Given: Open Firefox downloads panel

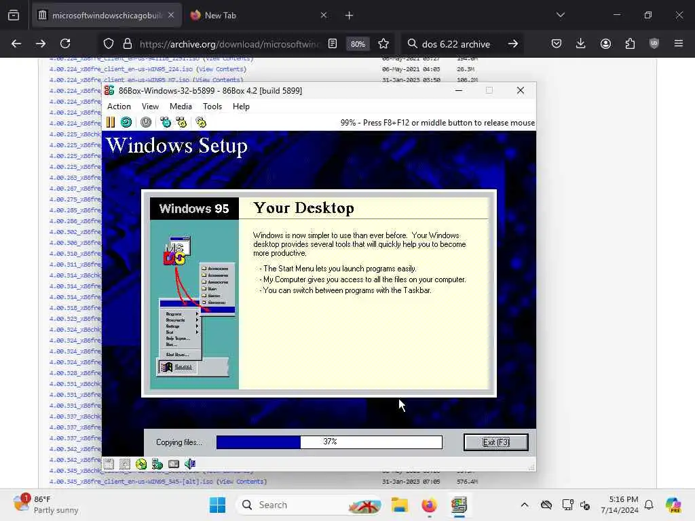Looking at the screenshot, I should (x=581, y=43).
